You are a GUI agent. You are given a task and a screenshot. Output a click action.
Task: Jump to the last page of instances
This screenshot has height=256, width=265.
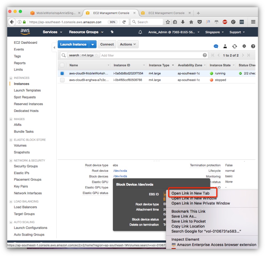tap(248, 55)
